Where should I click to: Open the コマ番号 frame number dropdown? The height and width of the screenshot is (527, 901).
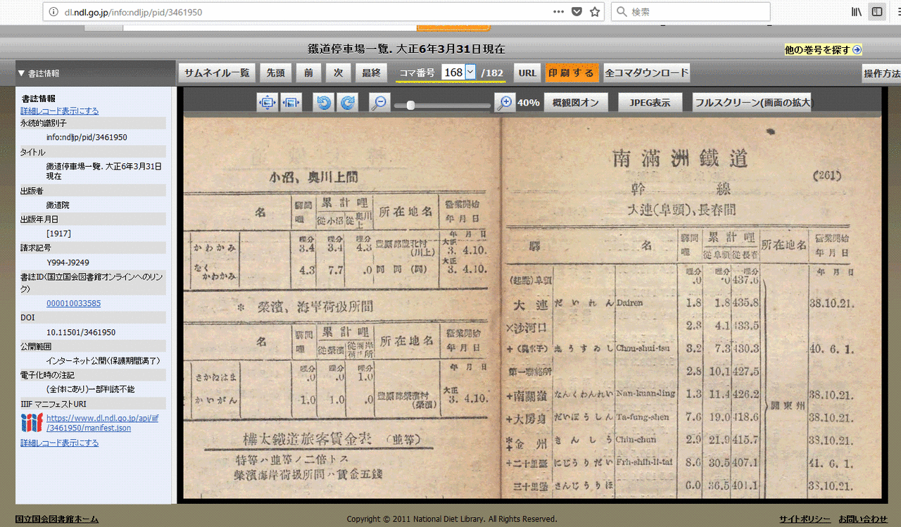pyautogui.click(x=470, y=72)
